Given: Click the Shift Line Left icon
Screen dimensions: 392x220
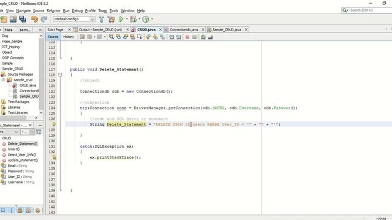Looking at the screenshot, I should pos(171,37).
